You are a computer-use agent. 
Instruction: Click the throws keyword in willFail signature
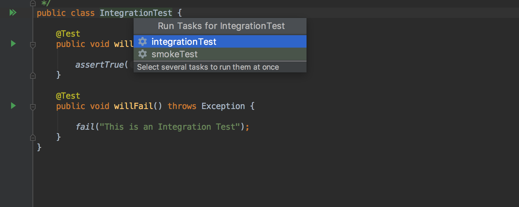pos(182,106)
